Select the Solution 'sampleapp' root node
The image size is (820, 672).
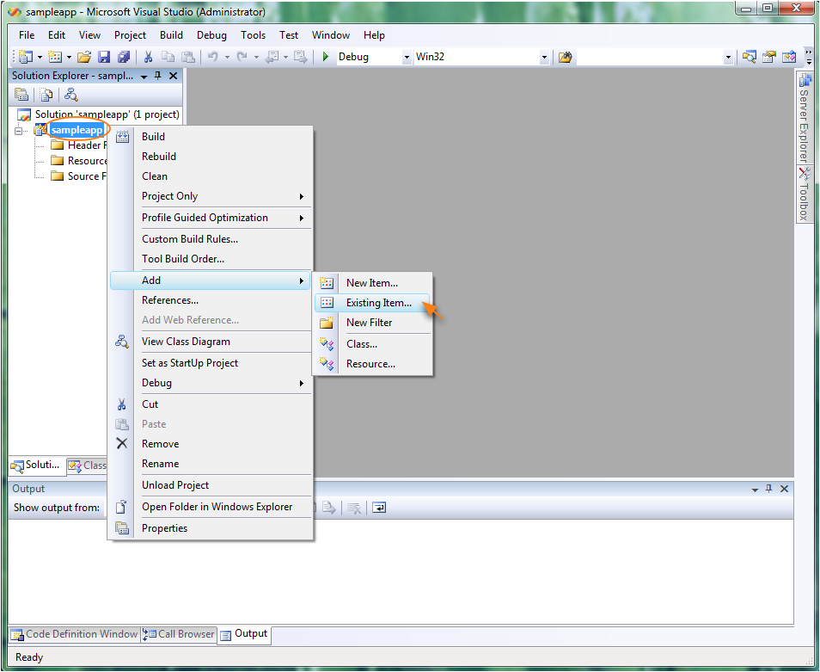coord(98,114)
